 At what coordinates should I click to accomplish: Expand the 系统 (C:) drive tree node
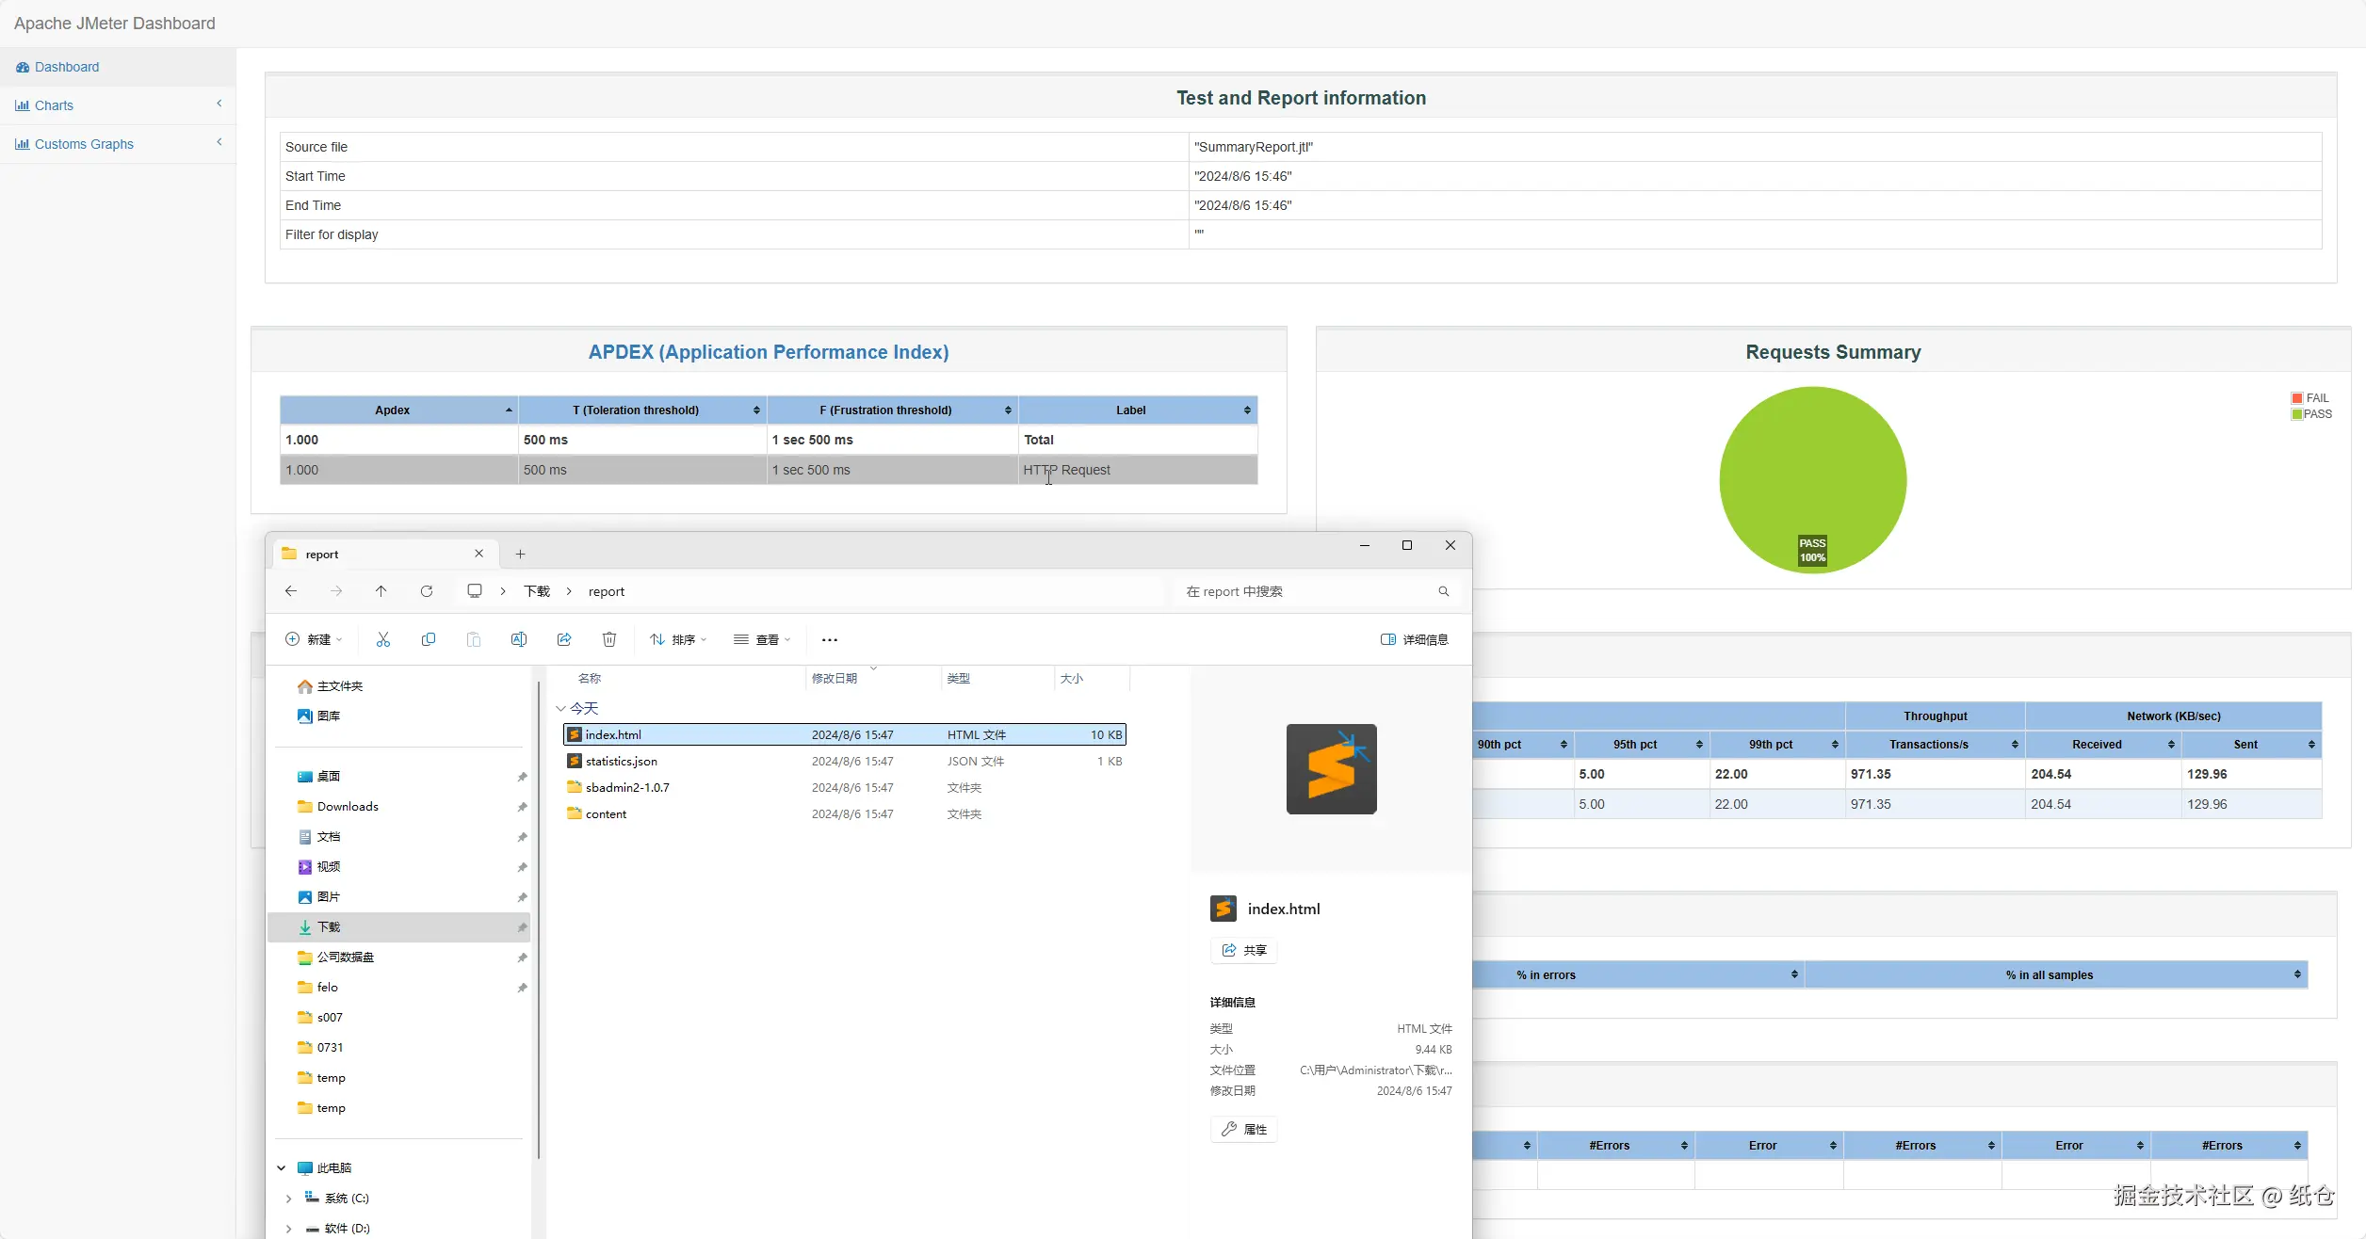(288, 1199)
